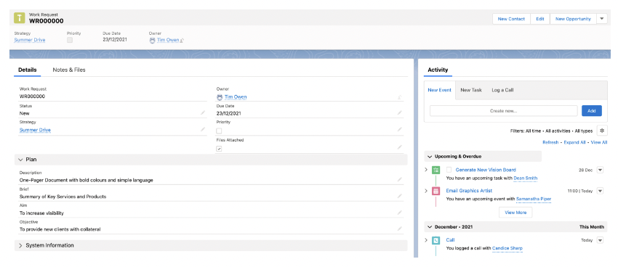Viewport: 618px width, 267px height.
Task: Select New Event tab
Action: pyautogui.click(x=439, y=90)
